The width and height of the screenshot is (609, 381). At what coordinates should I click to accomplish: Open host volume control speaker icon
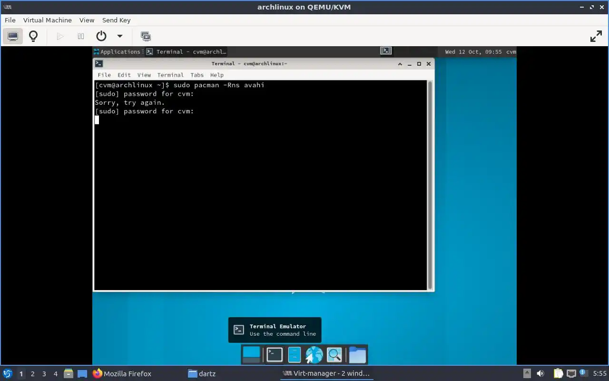(540, 373)
